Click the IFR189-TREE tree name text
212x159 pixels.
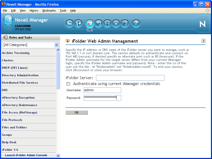23,29
